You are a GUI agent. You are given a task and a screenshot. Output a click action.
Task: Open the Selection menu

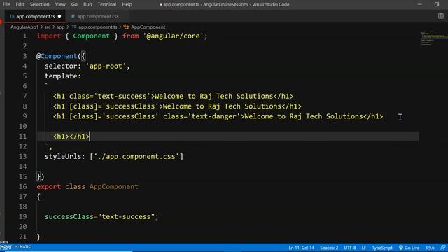click(x=39, y=4)
